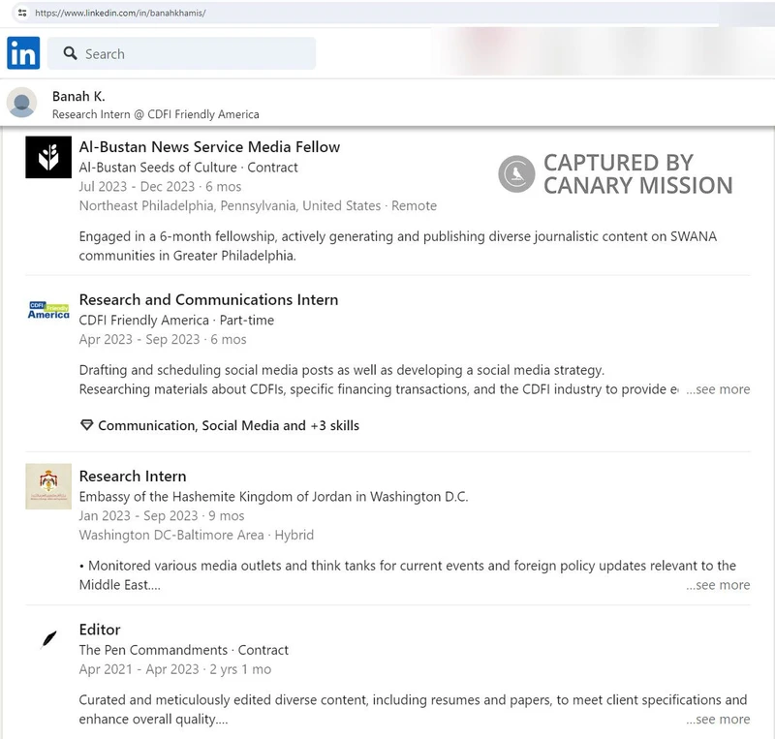Click inside the Search input field
Viewport: 775px width, 739px height.
[184, 53]
